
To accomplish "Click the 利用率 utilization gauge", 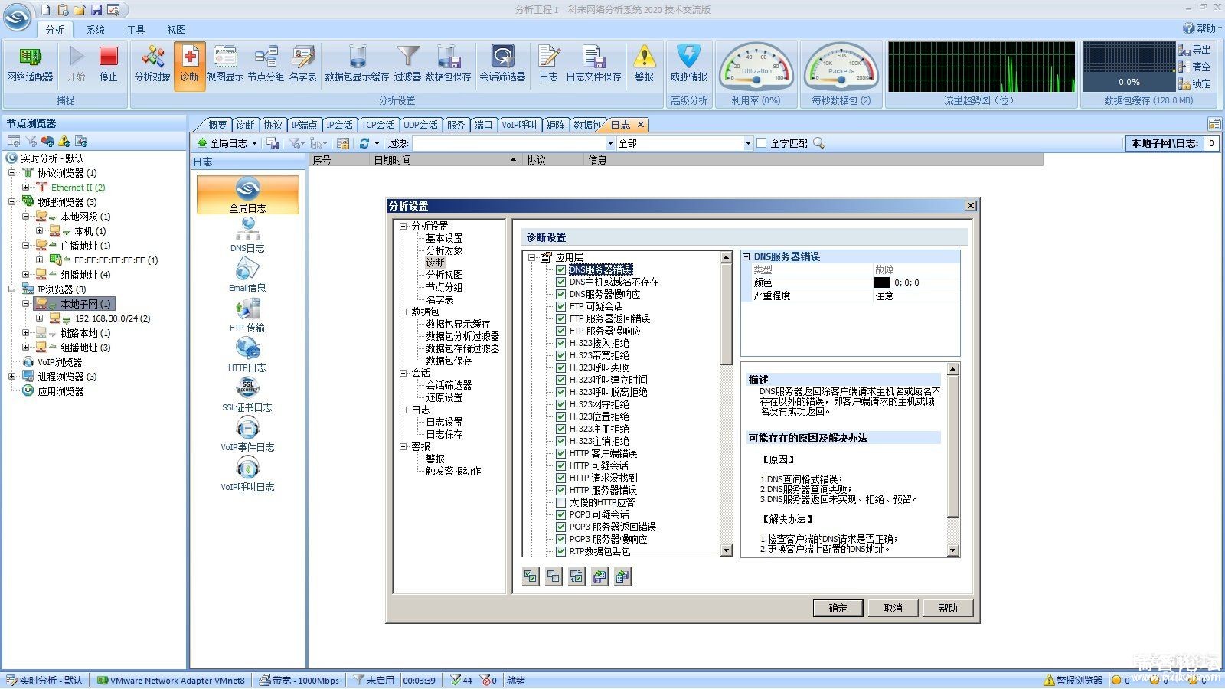I will 756,67.
